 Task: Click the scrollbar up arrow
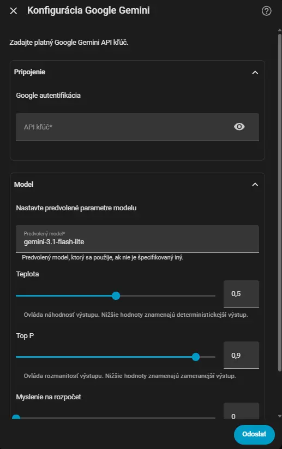(x=280, y=30)
